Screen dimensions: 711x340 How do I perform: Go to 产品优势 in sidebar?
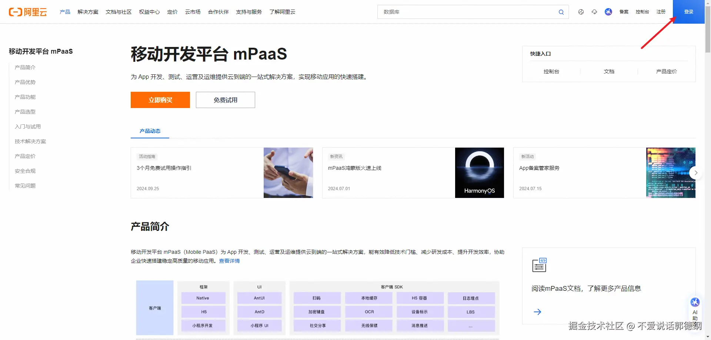tap(25, 82)
